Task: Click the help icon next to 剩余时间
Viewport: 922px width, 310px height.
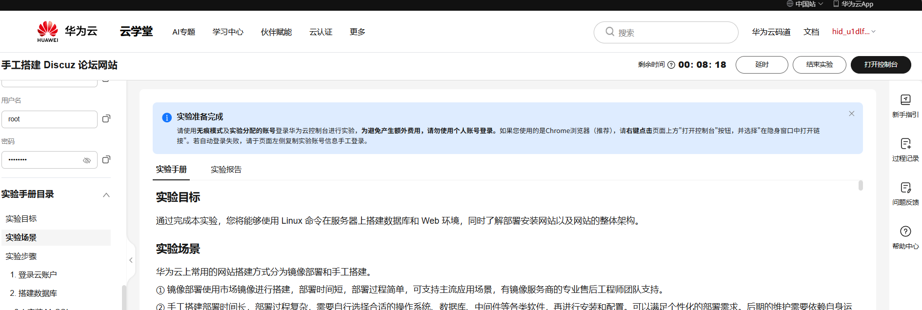Action: coord(671,65)
